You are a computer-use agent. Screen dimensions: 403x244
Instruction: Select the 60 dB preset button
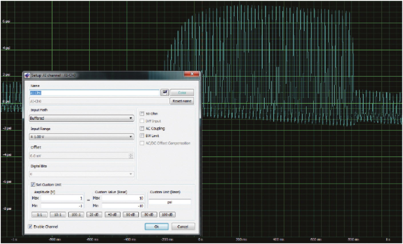coord(131,215)
